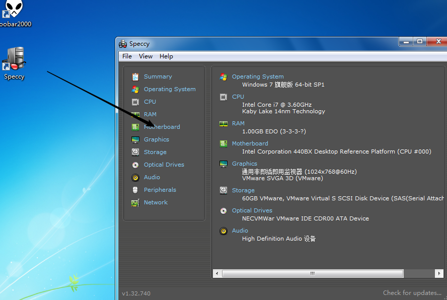Select the Speccy desktop shortcut
The width and height of the screenshot is (447, 300).
14,63
